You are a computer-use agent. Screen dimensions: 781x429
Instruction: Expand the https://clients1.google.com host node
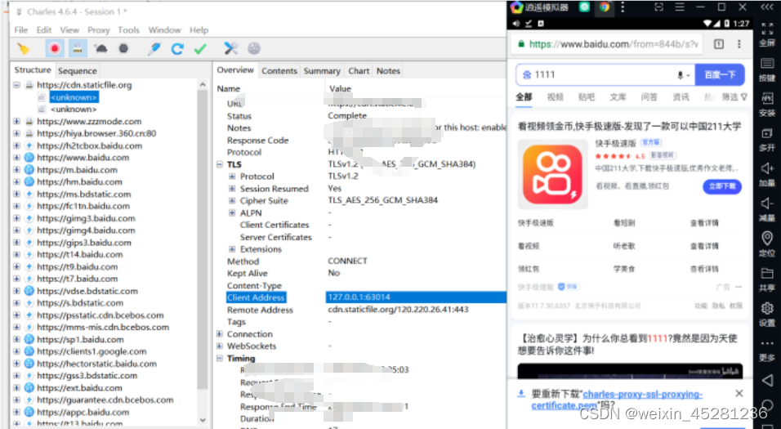[16, 351]
